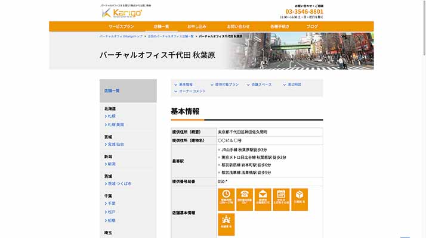The image size is (426, 238).
Task: Click the package box icon tile
Action: coord(299,196)
